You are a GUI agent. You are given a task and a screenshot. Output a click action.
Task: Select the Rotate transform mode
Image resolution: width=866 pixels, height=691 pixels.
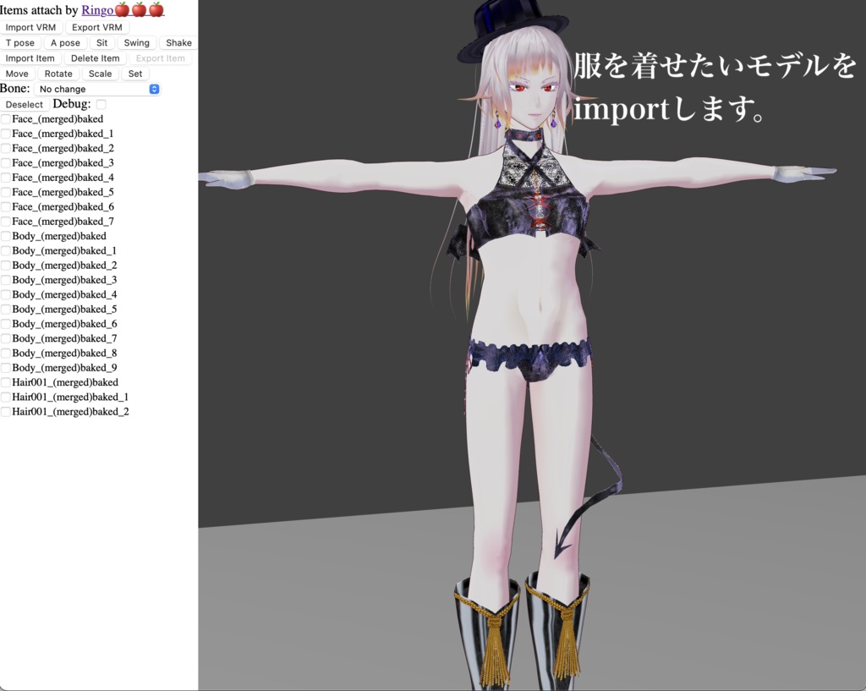coord(58,74)
